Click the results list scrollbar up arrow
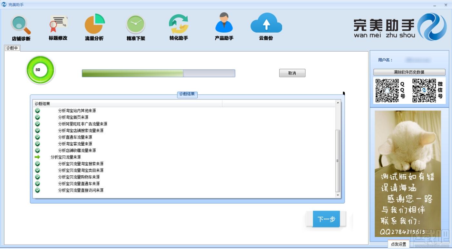The image size is (452, 249). [x=338, y=103]
